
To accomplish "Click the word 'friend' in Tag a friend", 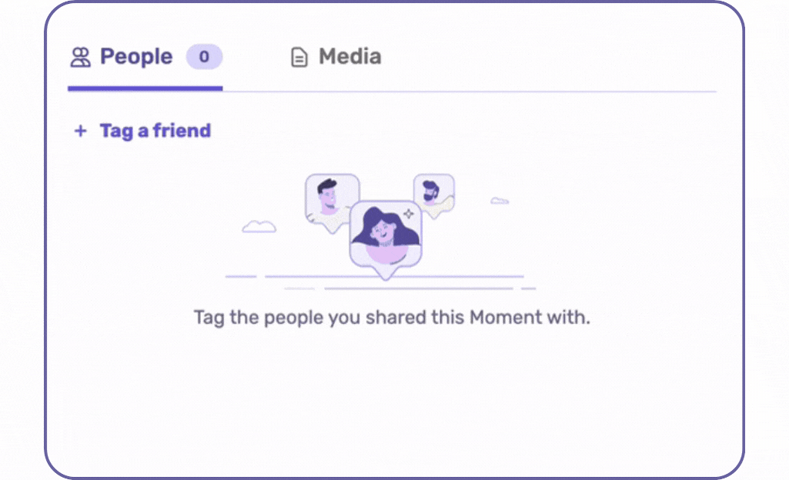I will pos(182,131).
